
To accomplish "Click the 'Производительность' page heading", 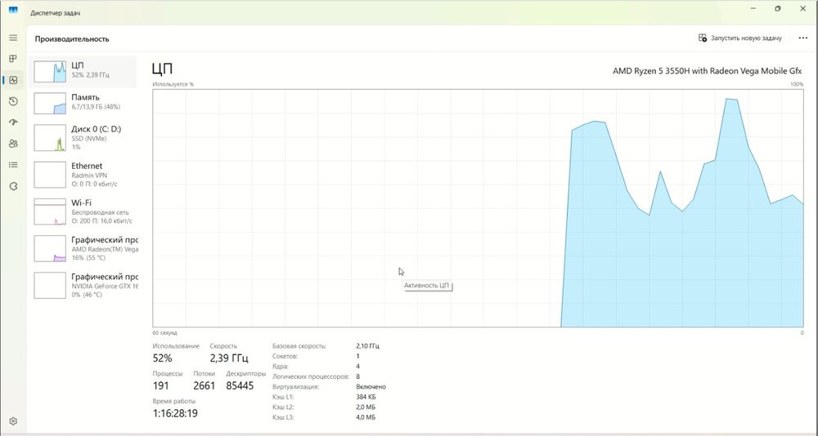I will pyautogui.click(x=72, y=39).
